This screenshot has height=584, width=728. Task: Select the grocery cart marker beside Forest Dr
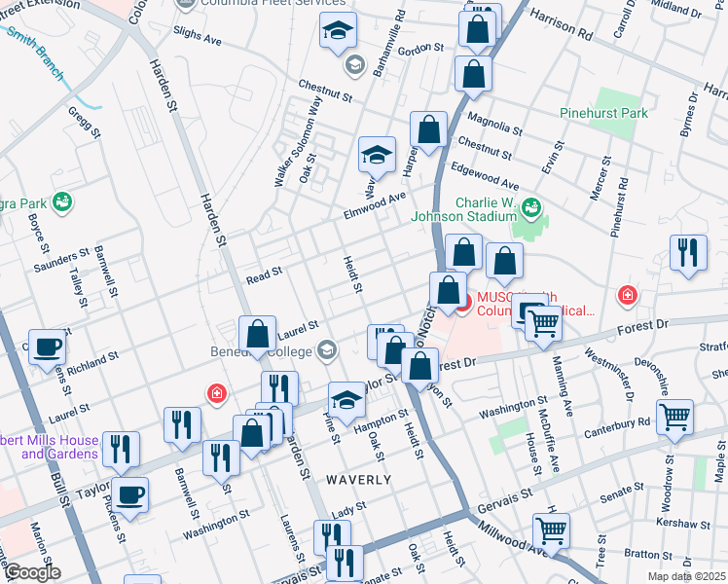pyautogui.click(x=543, y=325)
